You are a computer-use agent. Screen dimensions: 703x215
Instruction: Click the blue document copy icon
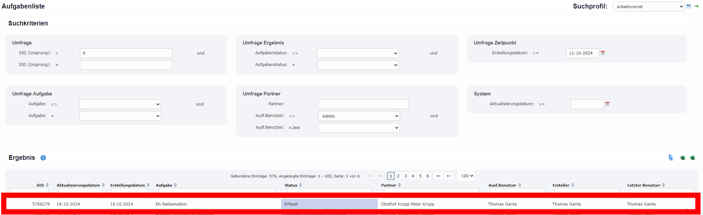pos(671,158)
